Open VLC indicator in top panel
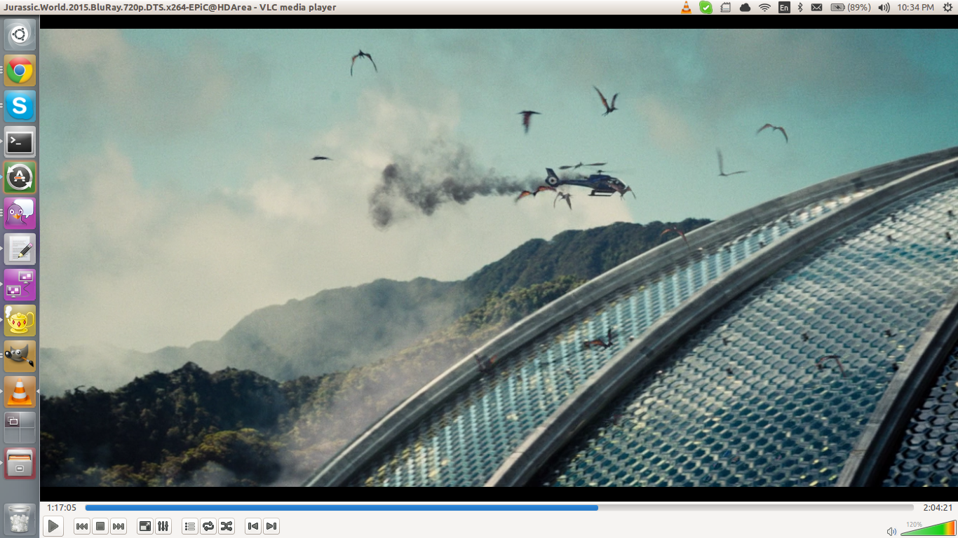The height and width of the screenshot is (538, 958). click(x=686, y=7)
